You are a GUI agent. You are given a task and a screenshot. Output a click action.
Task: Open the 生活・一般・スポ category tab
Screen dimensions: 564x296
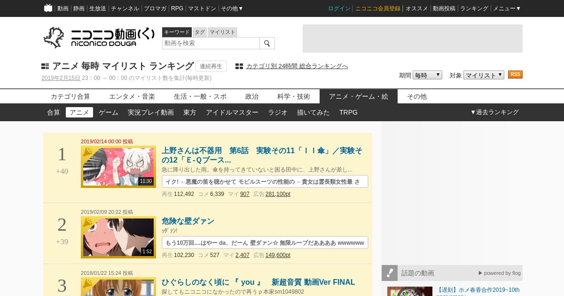(200, 96)
